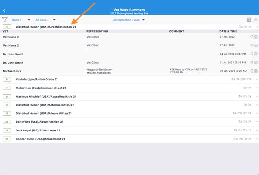Open report icon next to the heart icon row
The height and width of the screenshot is (175, 259).
tap(256, 45)
